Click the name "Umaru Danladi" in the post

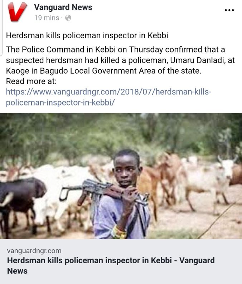197,60
